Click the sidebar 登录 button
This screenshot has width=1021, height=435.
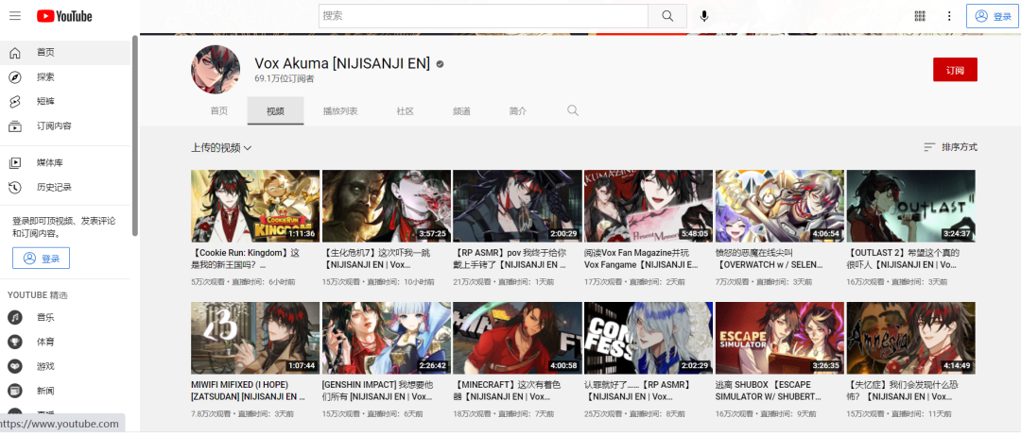click(41, 259)
